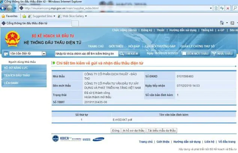Select TIỆN ÍCH ĐẤU THẦU sidebar item
This screenshot has height=153, width=238.
click(22, 75)
